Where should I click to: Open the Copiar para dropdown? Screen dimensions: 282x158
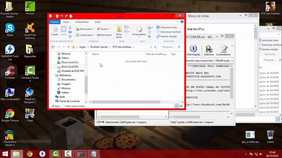85,35
